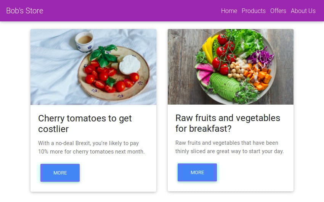Click MORE under the cherry tomatoes article

(60, 173)
